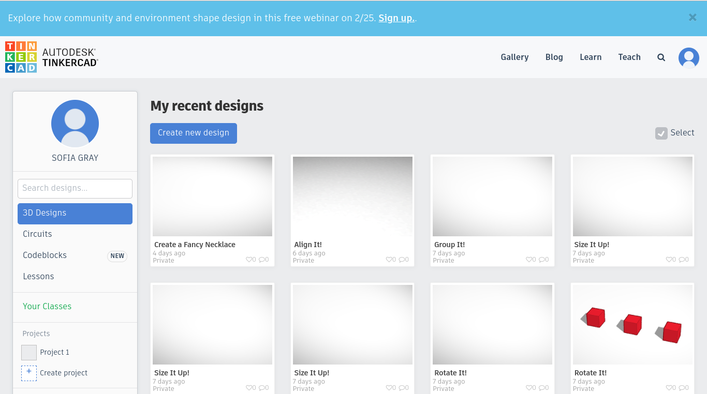Screen dimensions: 707x394
Task: Open the Rotate It! design with red cubes
Action: pyautogui.click(x=632, y=324)
